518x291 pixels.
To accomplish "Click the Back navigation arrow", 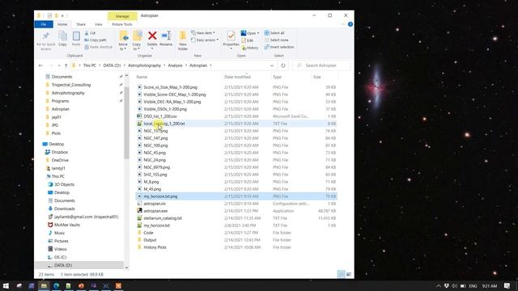I will (x=40, y=65).
